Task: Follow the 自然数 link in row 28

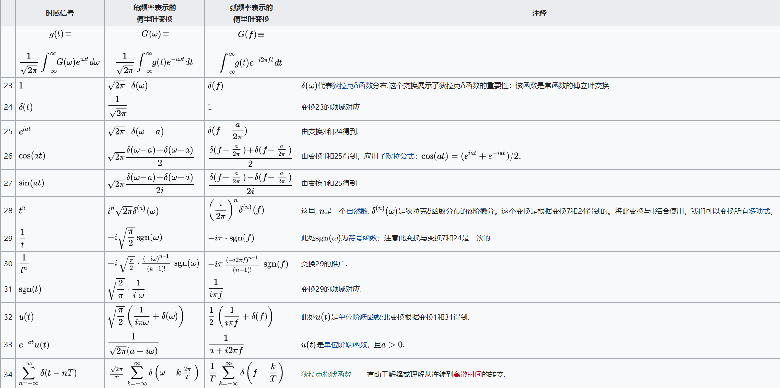Action: 357,211
